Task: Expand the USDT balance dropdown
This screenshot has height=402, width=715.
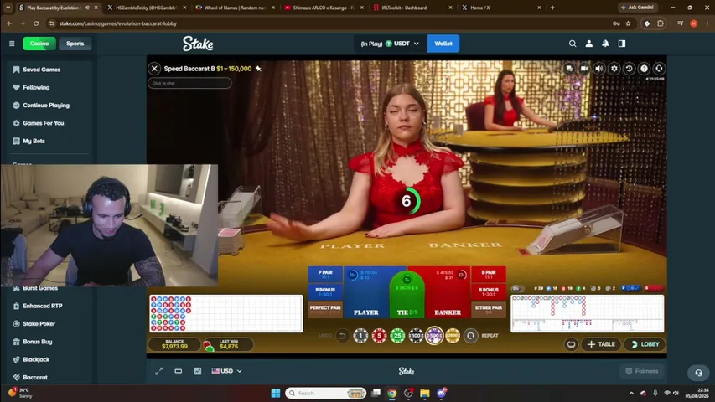Action: coord(390,44)
